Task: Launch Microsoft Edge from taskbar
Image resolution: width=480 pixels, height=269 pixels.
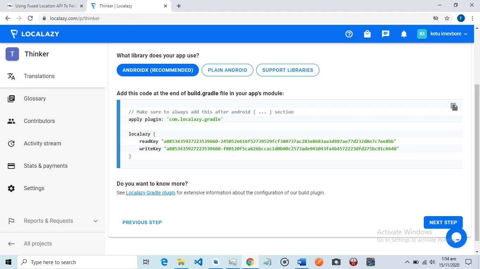Action: (x=164, y=262)
